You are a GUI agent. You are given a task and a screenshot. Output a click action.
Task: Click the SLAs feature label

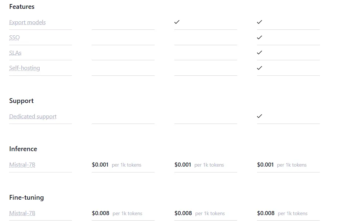[15, 53]
